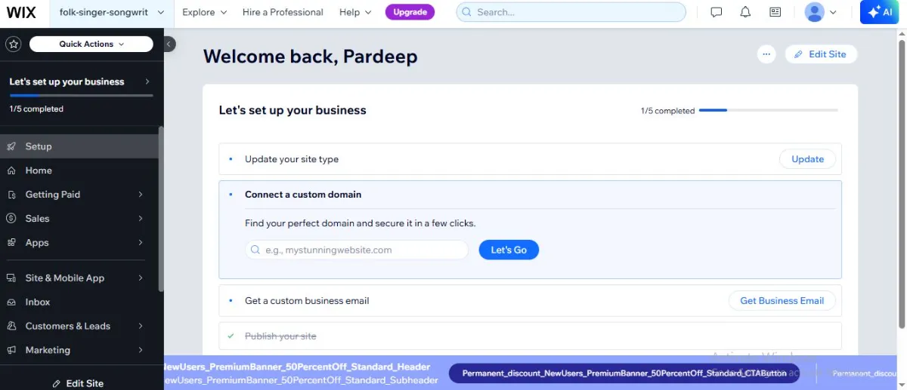Select Home in the sidebar

pos(79,170)
